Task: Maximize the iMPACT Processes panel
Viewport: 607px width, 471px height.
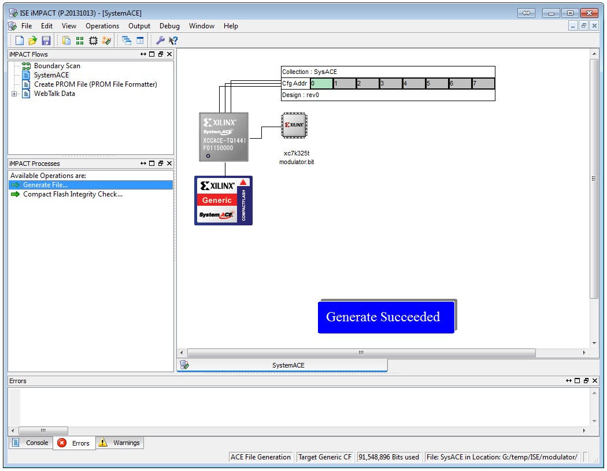Action: coord(151,164)
